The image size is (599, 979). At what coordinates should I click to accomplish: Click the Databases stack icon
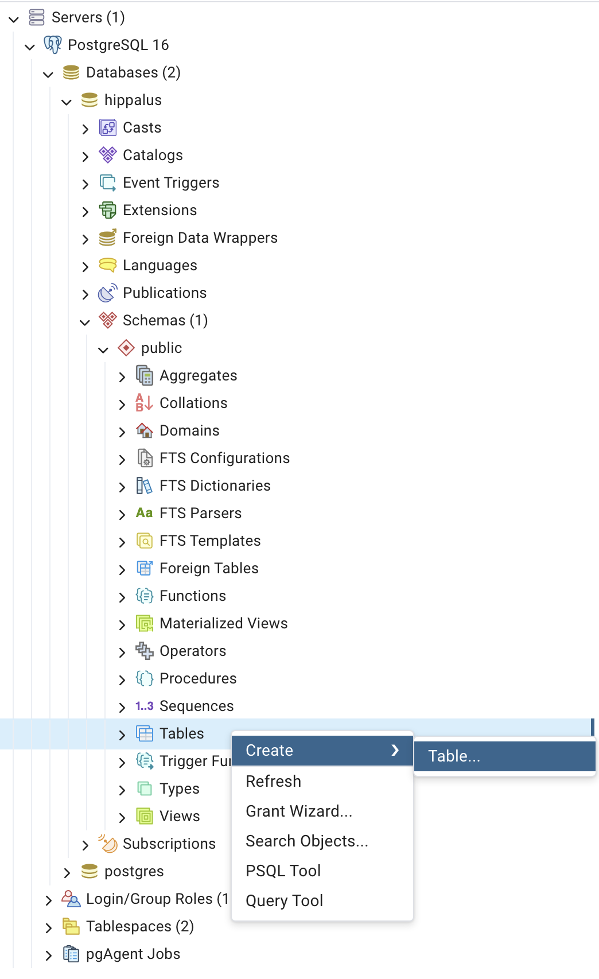click(71, 72)
